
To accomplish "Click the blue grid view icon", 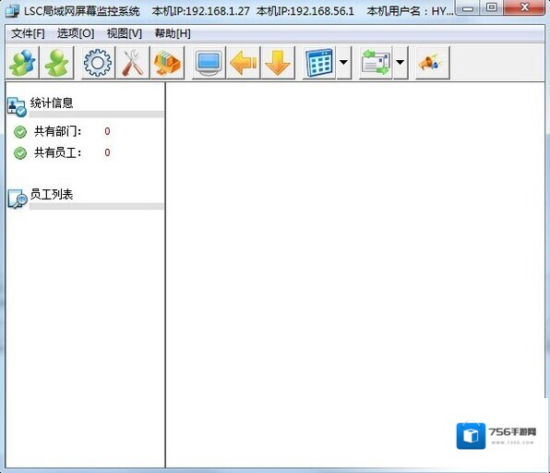I will coord(319,63).
